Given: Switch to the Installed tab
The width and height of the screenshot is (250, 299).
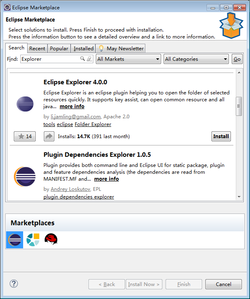Looking at the screenshot, I should coord(84,49).
